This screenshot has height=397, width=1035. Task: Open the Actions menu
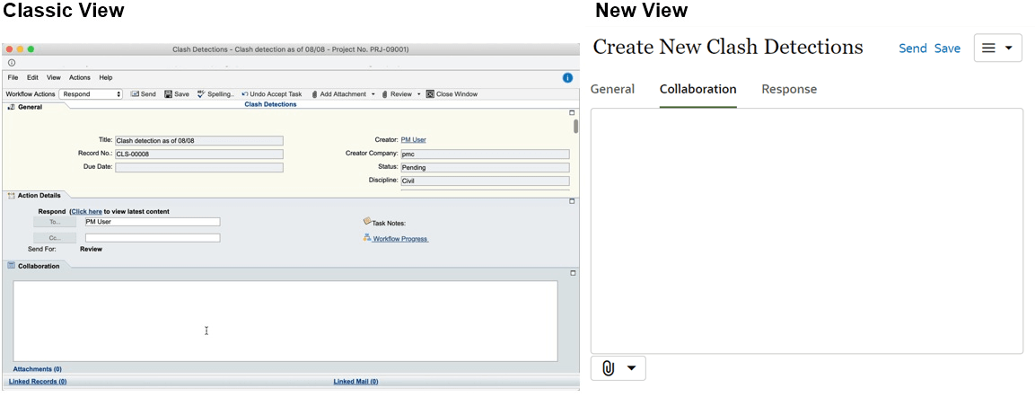79,78
